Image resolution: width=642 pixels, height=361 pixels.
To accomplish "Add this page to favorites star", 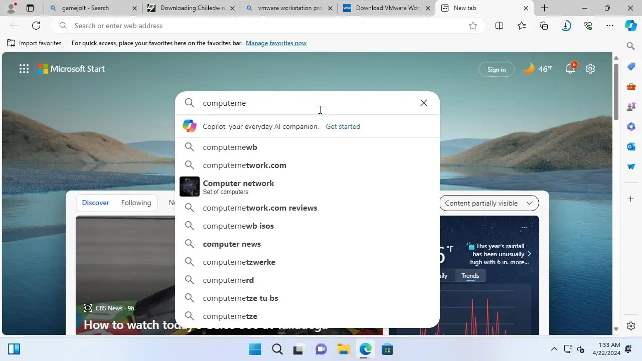I will coord(472,26).
